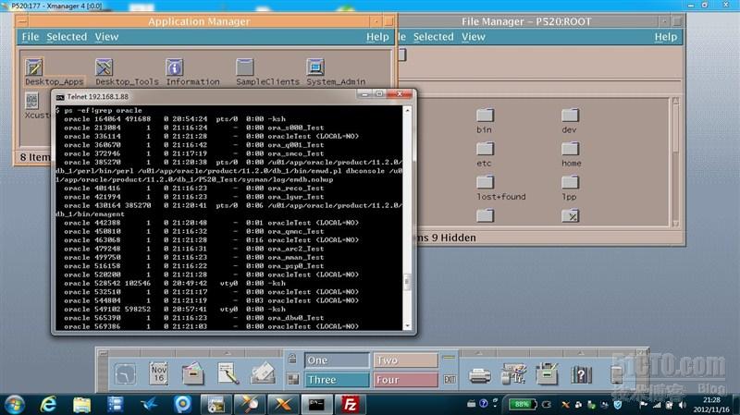The width and height of the screenshot is (740, 415).
Task: Open Help menu in Application Manager
Action: (x=377, y=37)
